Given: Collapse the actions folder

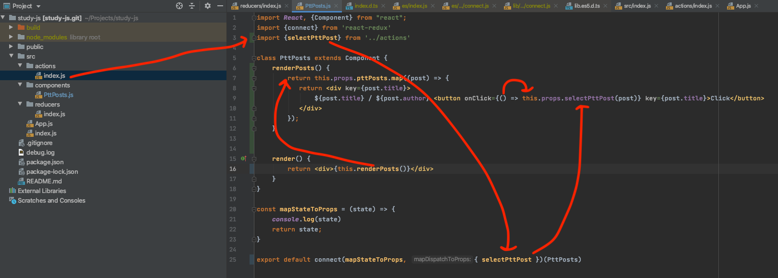Looking at the screenshot, I should [20, 66].
